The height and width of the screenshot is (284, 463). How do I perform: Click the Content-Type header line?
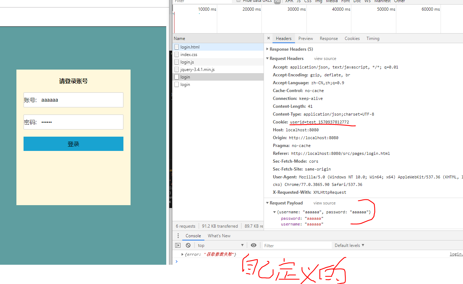(324, 114)
